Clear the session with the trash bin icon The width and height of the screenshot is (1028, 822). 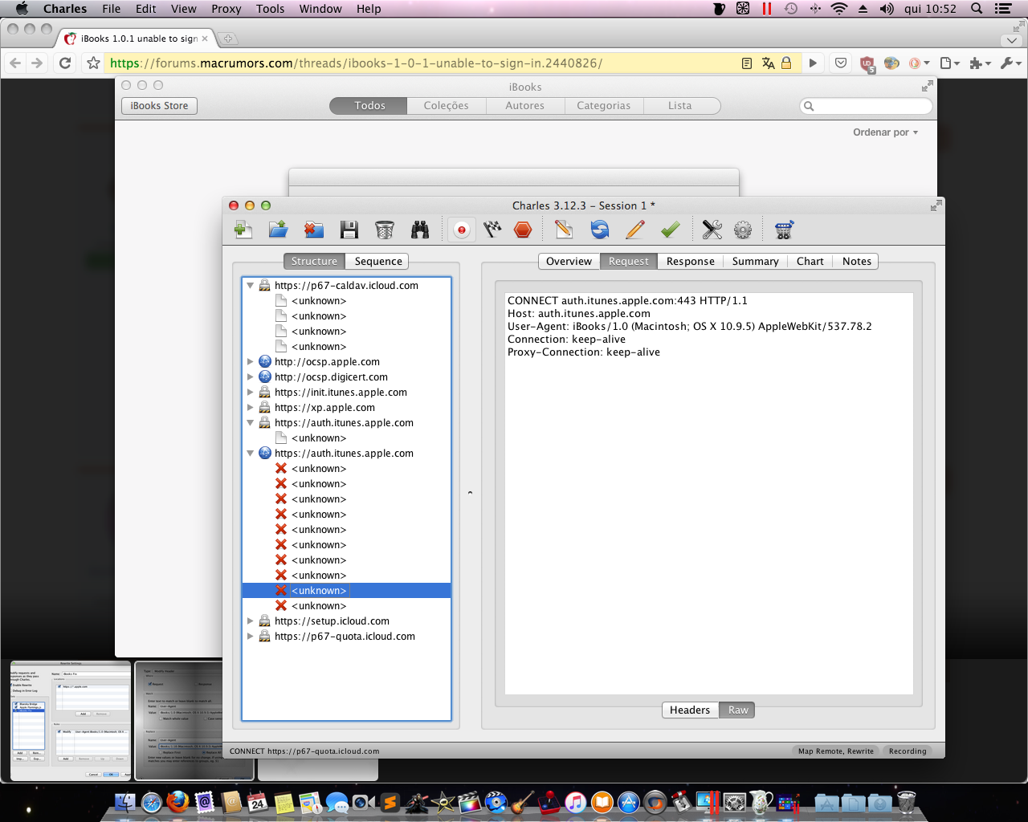(385, 230)
